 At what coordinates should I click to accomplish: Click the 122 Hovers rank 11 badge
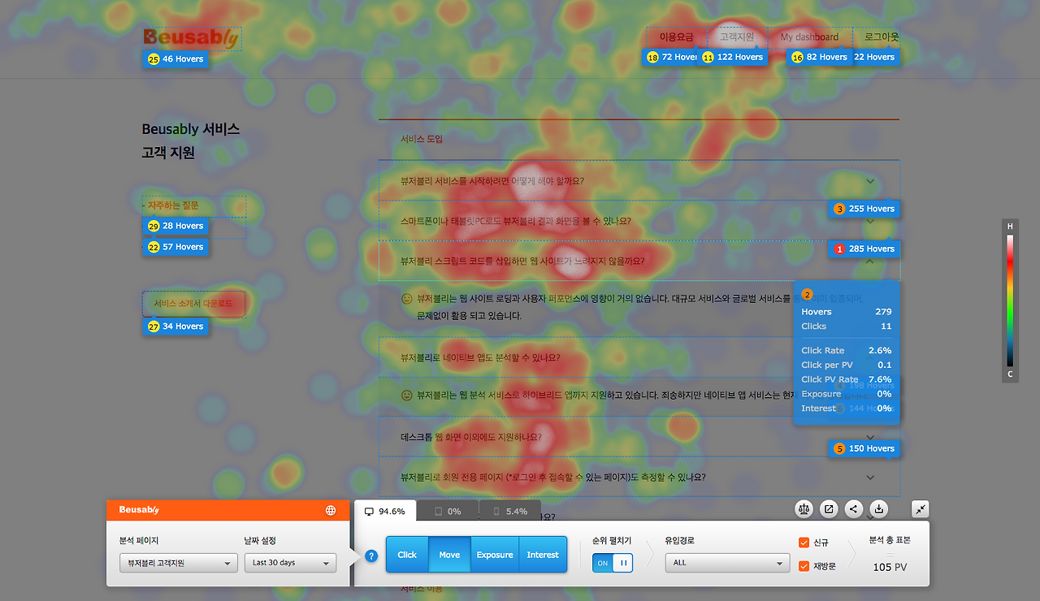[733, 57]
